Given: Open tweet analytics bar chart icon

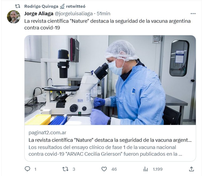Looking at the screenshot, I should pos(146,169).
